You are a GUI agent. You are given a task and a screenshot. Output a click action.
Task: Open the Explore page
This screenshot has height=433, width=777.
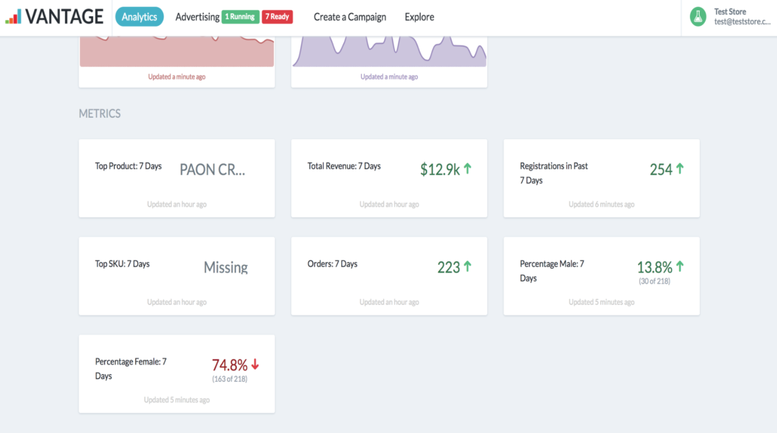click(419, 17)
